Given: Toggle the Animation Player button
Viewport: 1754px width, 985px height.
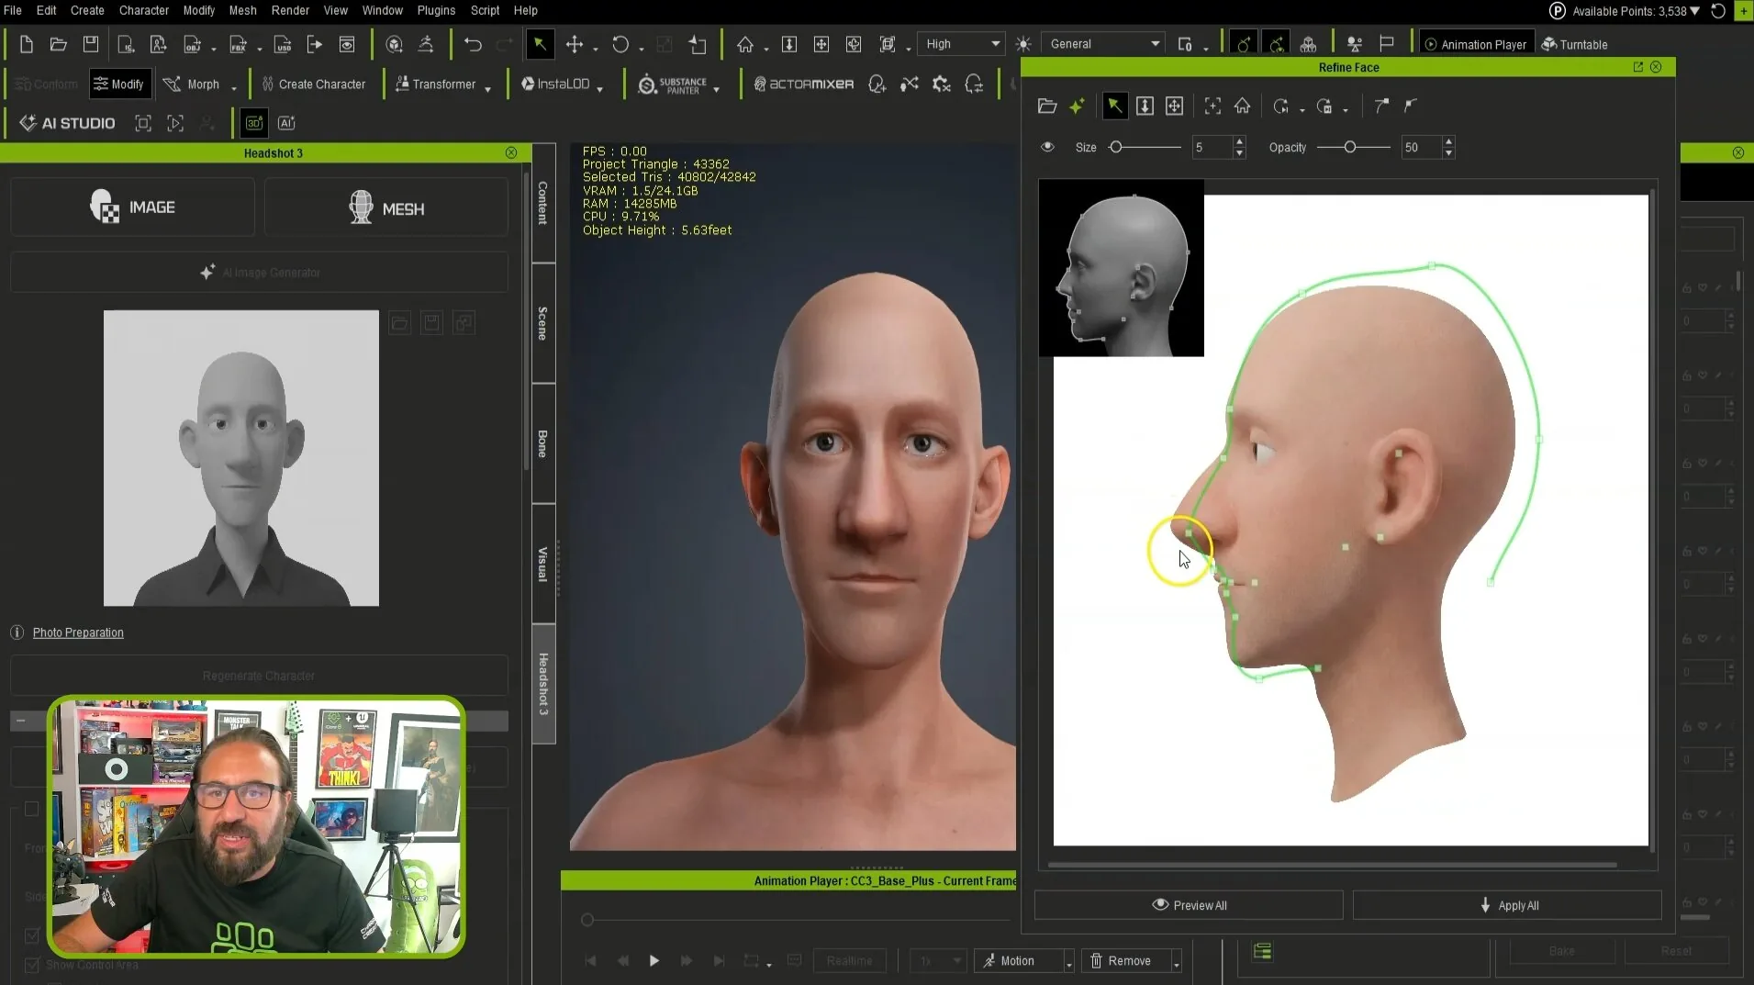Looking at the screenshot, I should point(1476,44).
